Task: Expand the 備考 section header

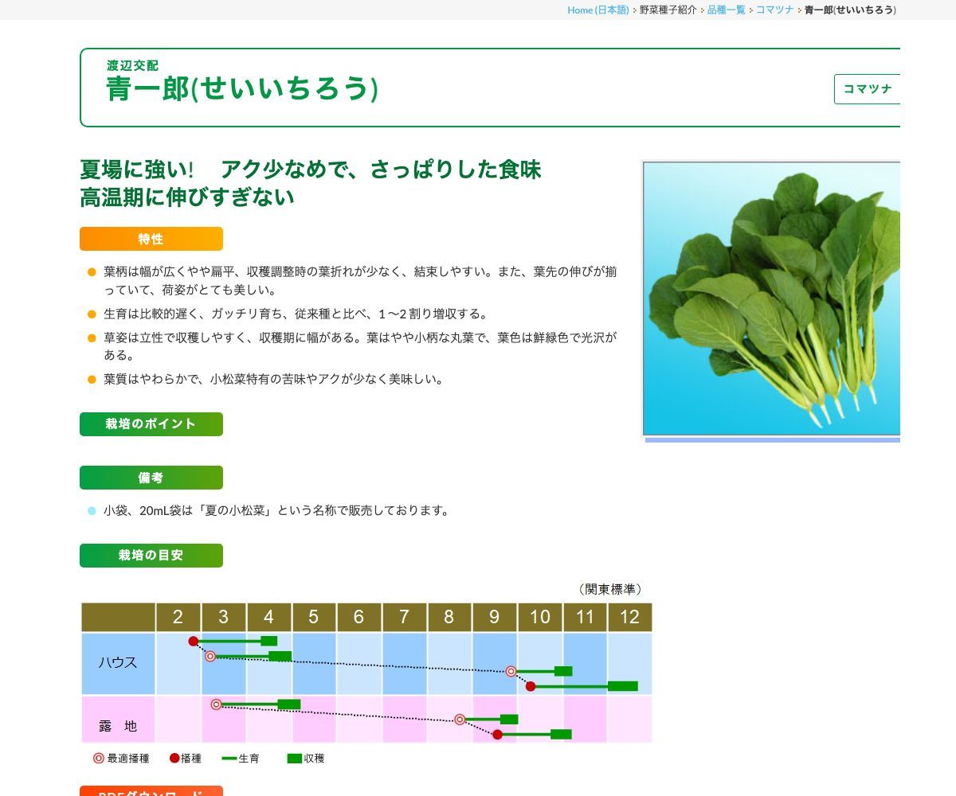Action: point(151,478)
